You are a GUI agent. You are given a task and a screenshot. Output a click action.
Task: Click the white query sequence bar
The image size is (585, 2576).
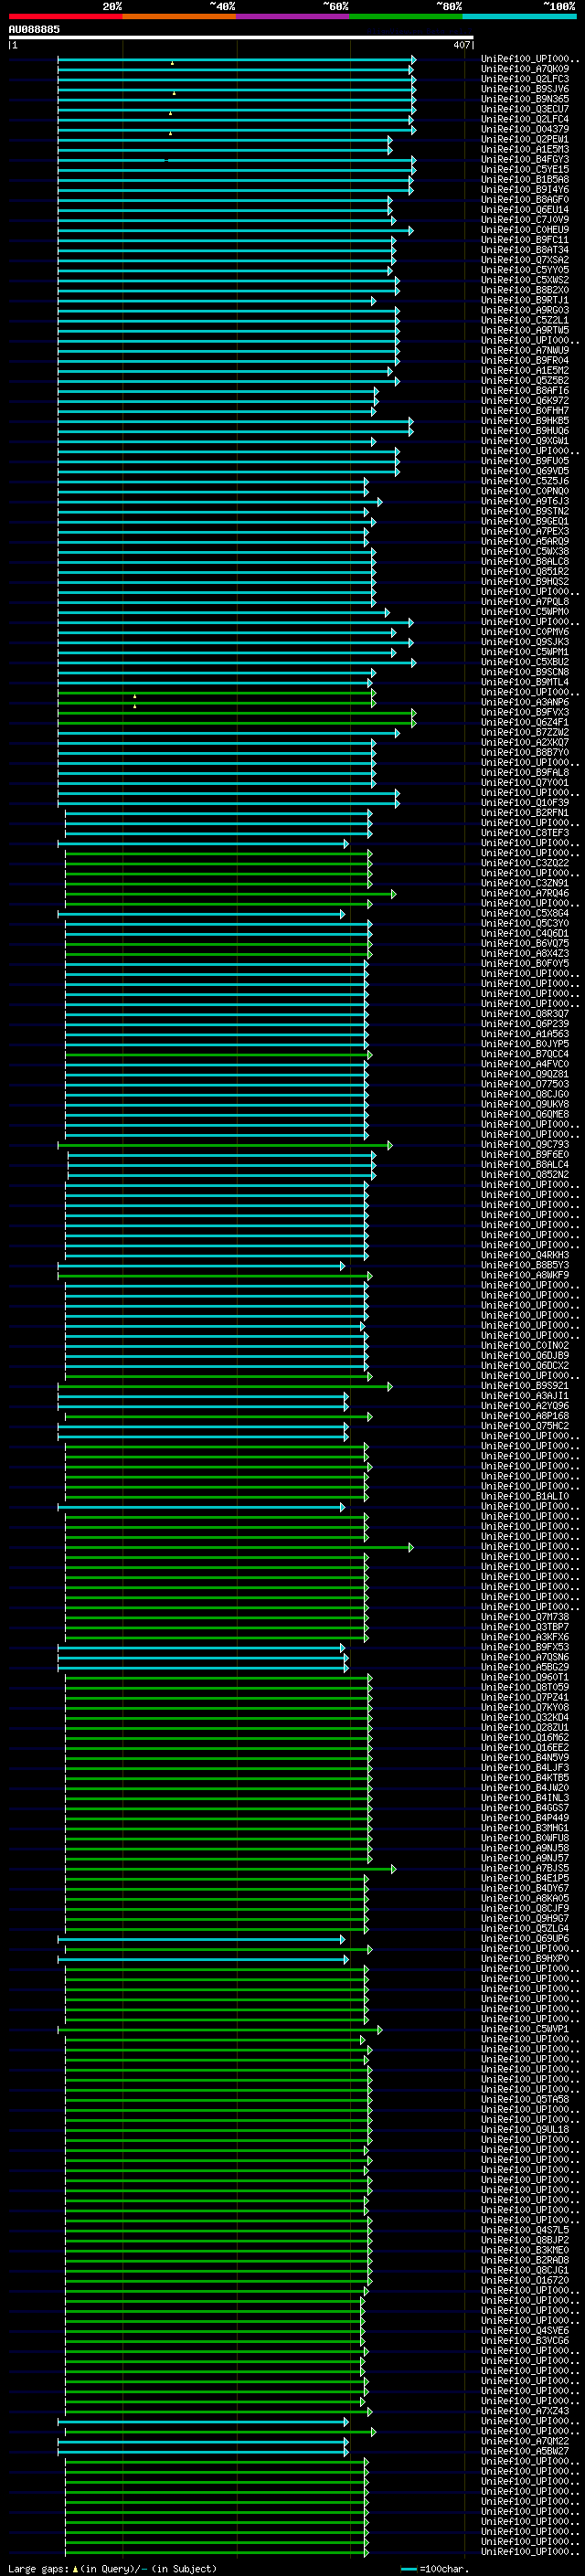pos(241,38)
